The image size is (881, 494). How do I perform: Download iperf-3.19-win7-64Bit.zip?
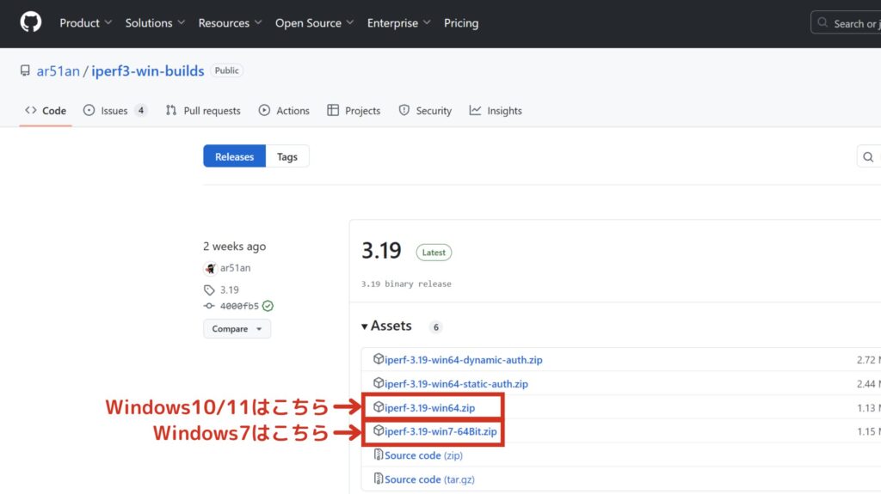[440, 431]
